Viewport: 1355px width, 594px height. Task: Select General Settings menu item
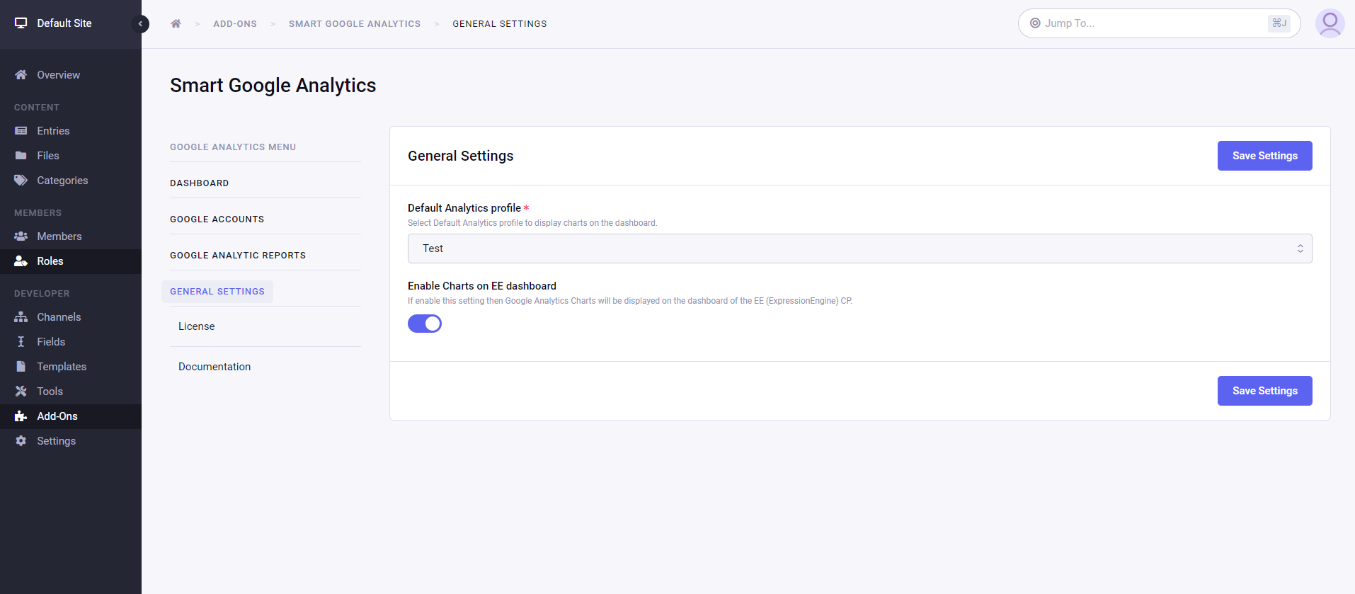pos(217,292)
